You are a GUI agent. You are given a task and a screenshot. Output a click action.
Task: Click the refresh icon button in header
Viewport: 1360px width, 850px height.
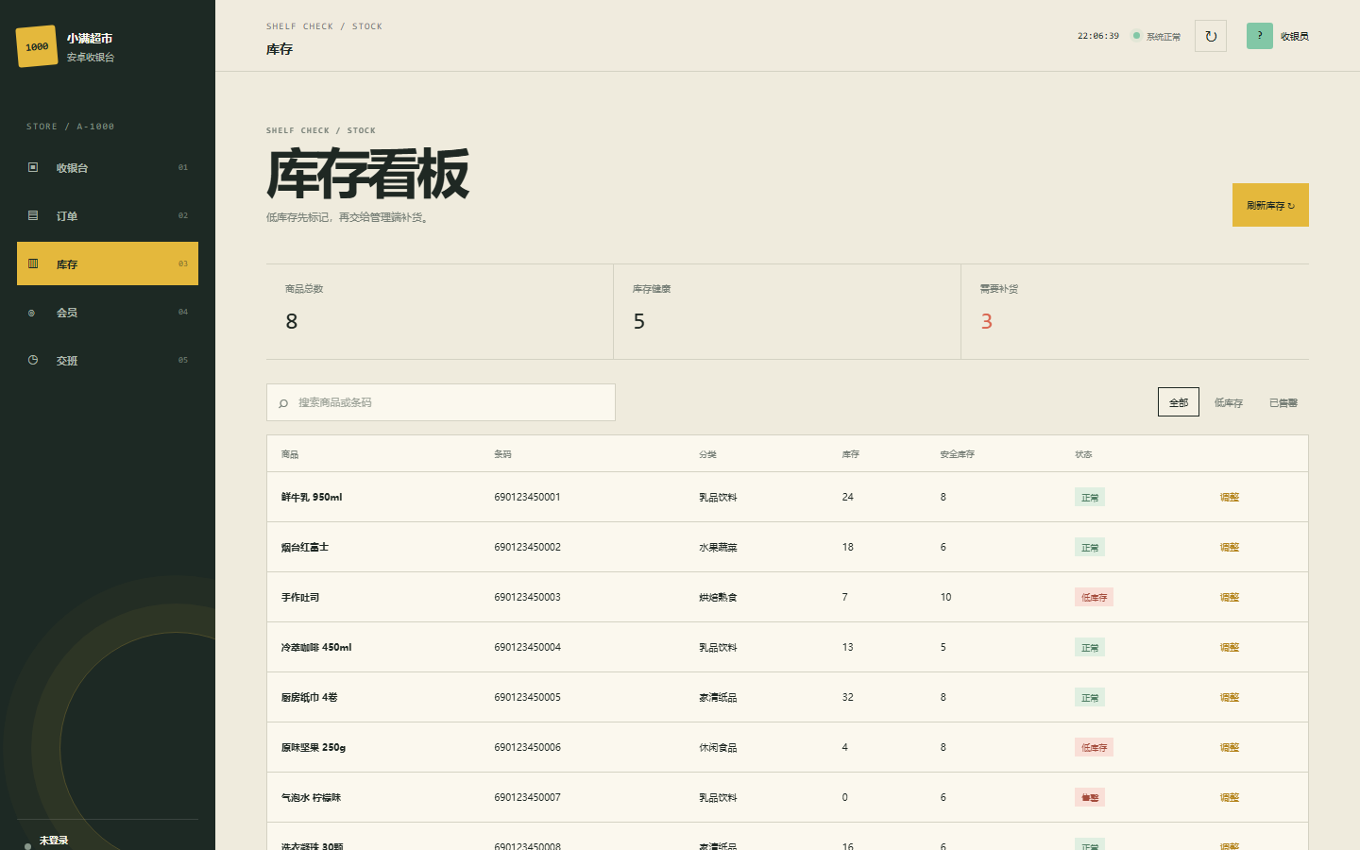[1211, 36]
